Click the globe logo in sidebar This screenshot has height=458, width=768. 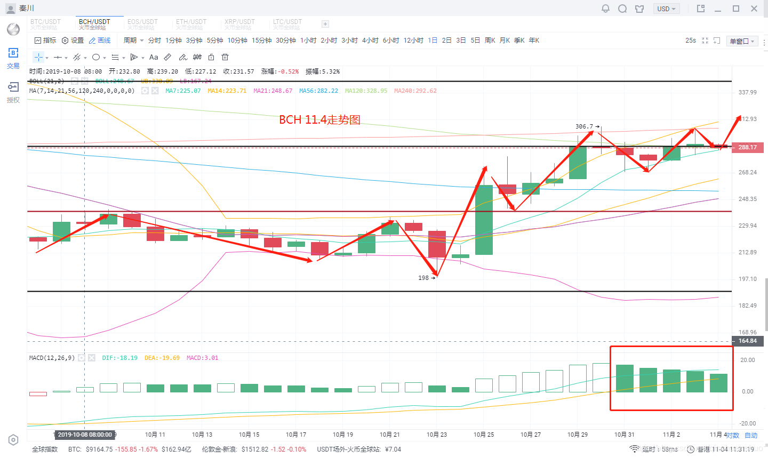tap(13, 29)
